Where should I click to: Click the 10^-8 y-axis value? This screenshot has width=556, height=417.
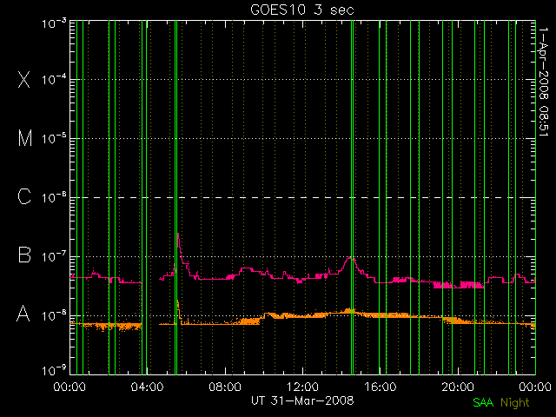tap(54, 315)
